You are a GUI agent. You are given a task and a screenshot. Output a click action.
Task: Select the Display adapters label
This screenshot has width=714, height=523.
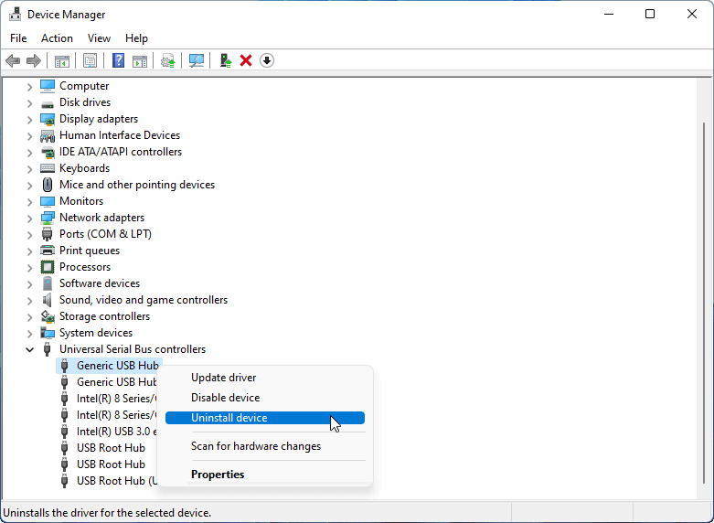click(99, 119)
